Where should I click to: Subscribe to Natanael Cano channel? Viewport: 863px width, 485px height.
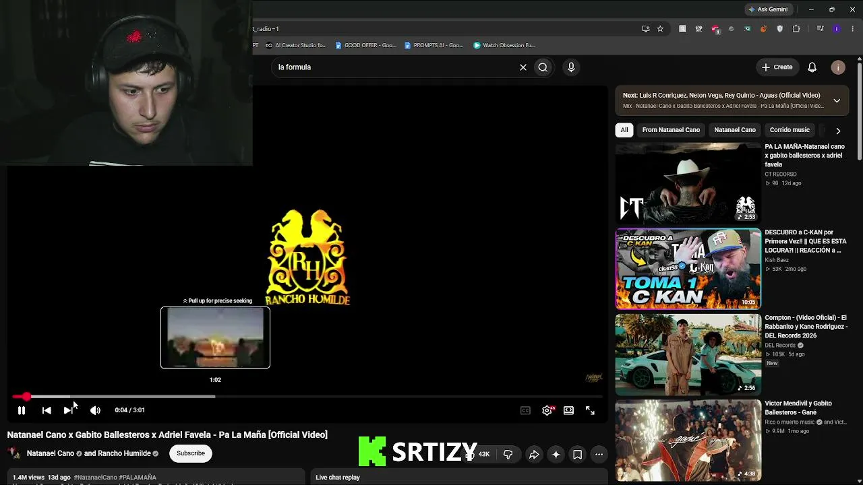(x=191, y=453)
